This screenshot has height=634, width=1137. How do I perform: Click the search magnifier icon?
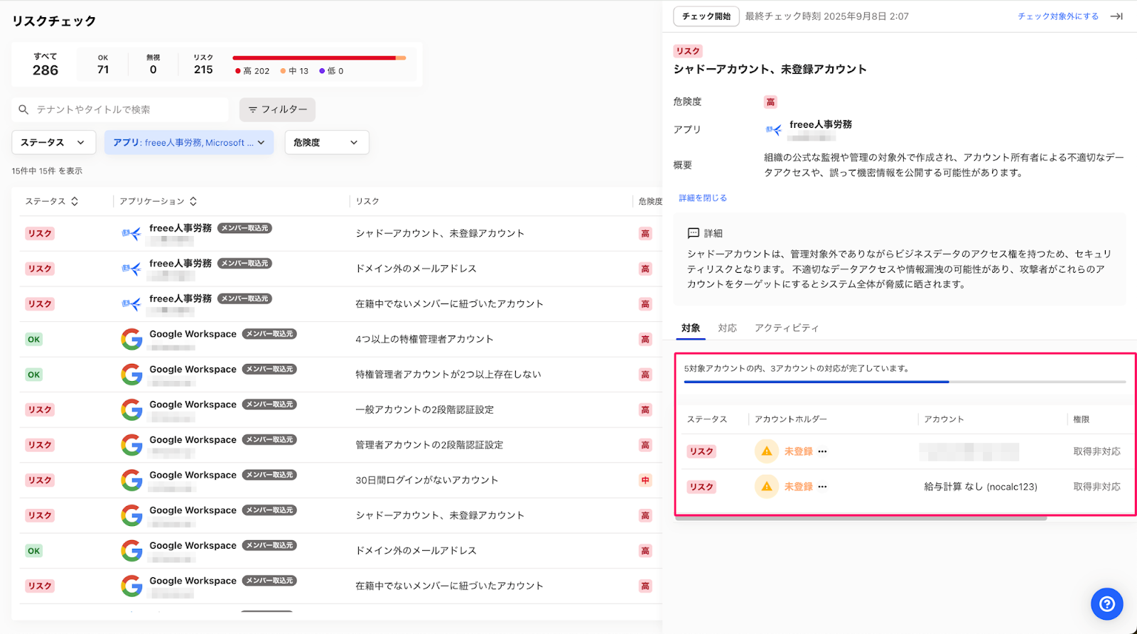click(23, 109)
